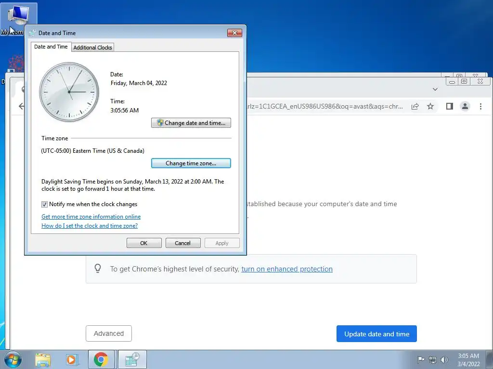Open the Action Center flag in the tray

point(421,359)
